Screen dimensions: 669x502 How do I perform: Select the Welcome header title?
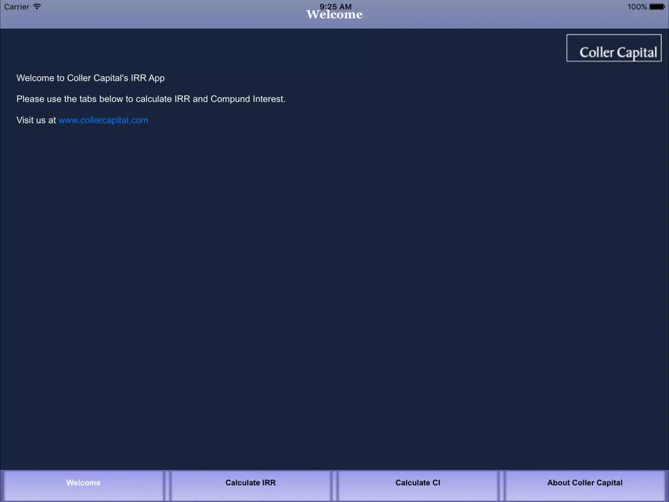pyautogui.click(x=334, y=15)
